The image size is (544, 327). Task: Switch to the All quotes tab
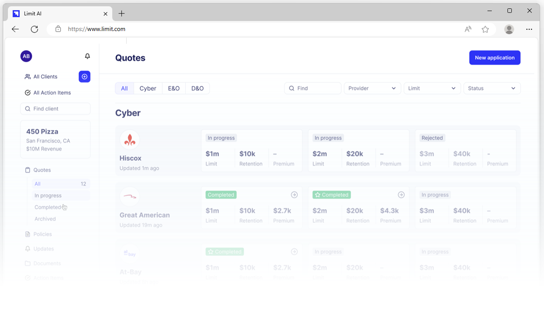(124, 88)
